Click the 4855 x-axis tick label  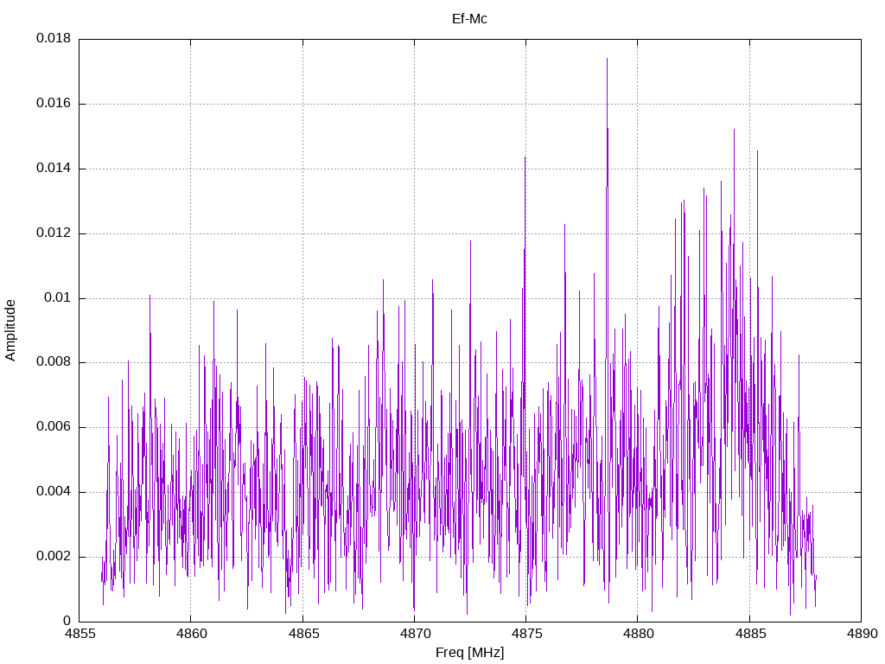80,634
